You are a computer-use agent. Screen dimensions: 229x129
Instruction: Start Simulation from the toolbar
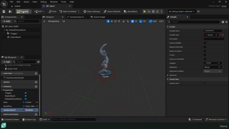point(131,11)
